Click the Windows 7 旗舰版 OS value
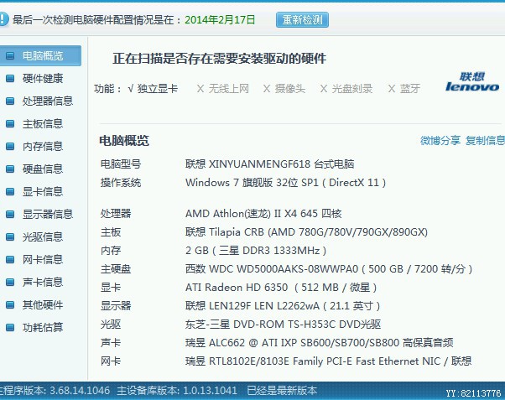This screenshot has width=505, height=400. click(286, 183)
